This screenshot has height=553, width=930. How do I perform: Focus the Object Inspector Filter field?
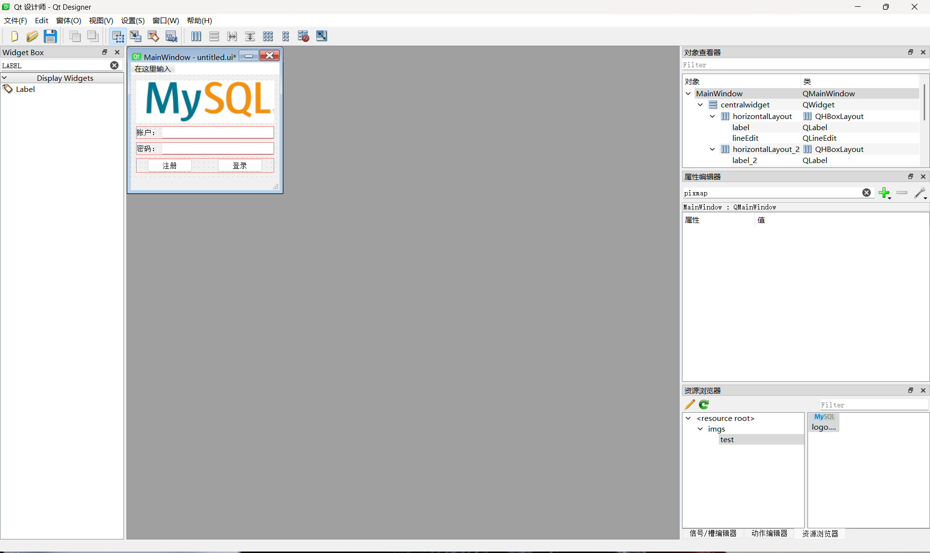click(x=805, y=65)
